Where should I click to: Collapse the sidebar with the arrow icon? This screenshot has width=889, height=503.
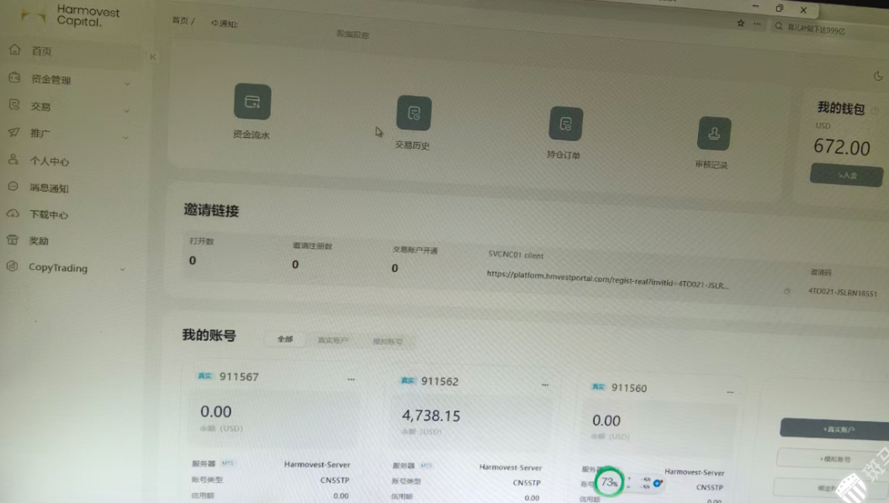coord(152,56)
